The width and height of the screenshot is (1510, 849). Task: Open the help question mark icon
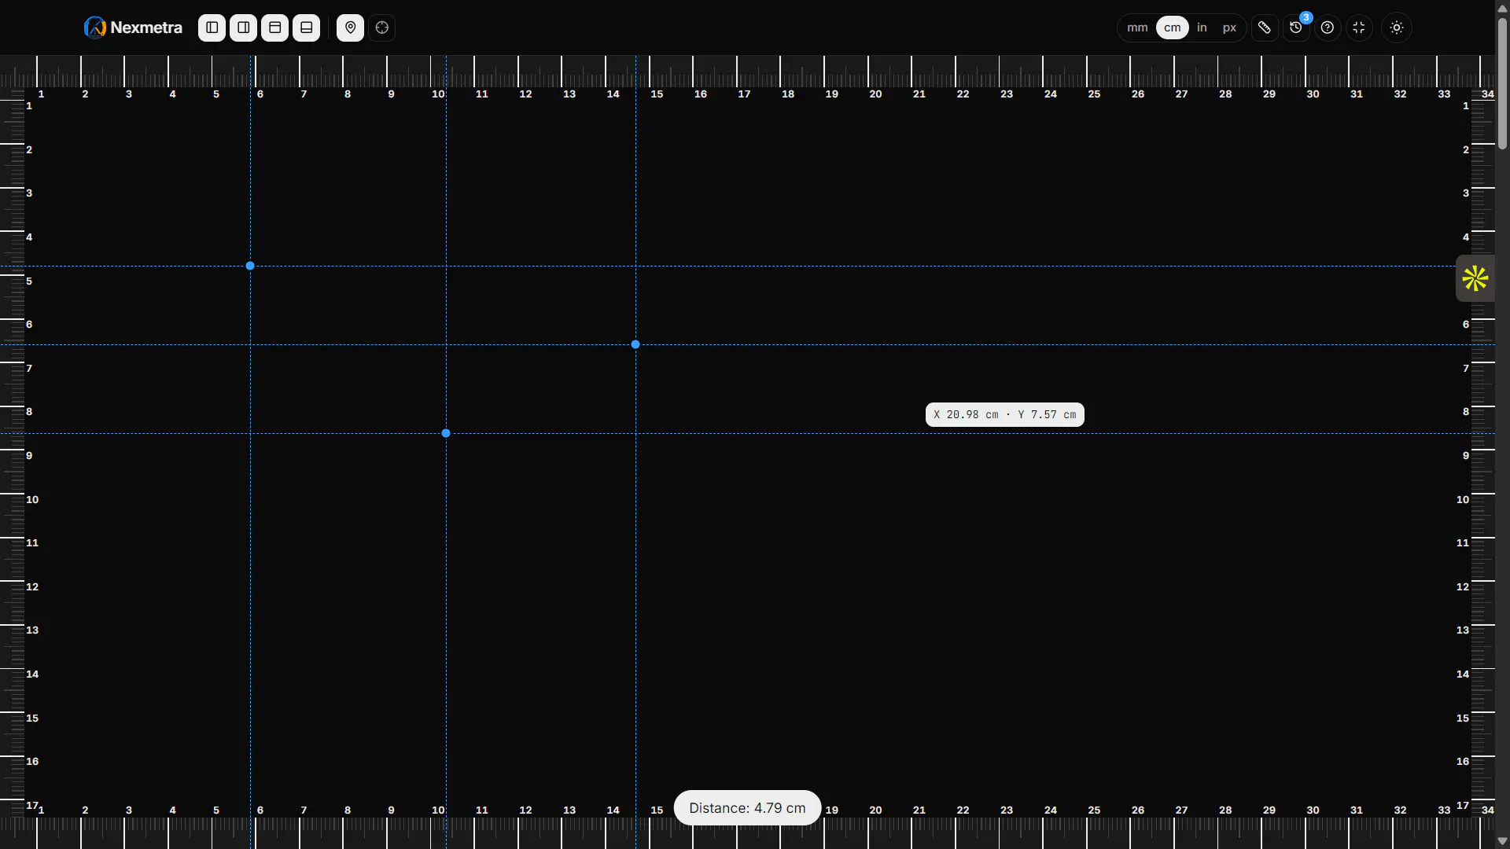click(x=1328, y=28)
